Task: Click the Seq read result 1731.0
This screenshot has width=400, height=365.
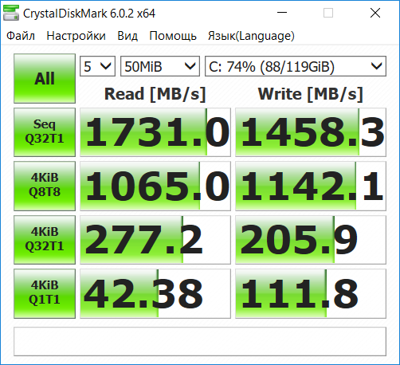Action: point(155,132)
